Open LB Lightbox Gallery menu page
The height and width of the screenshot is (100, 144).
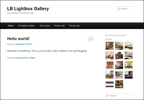[26, 26]
